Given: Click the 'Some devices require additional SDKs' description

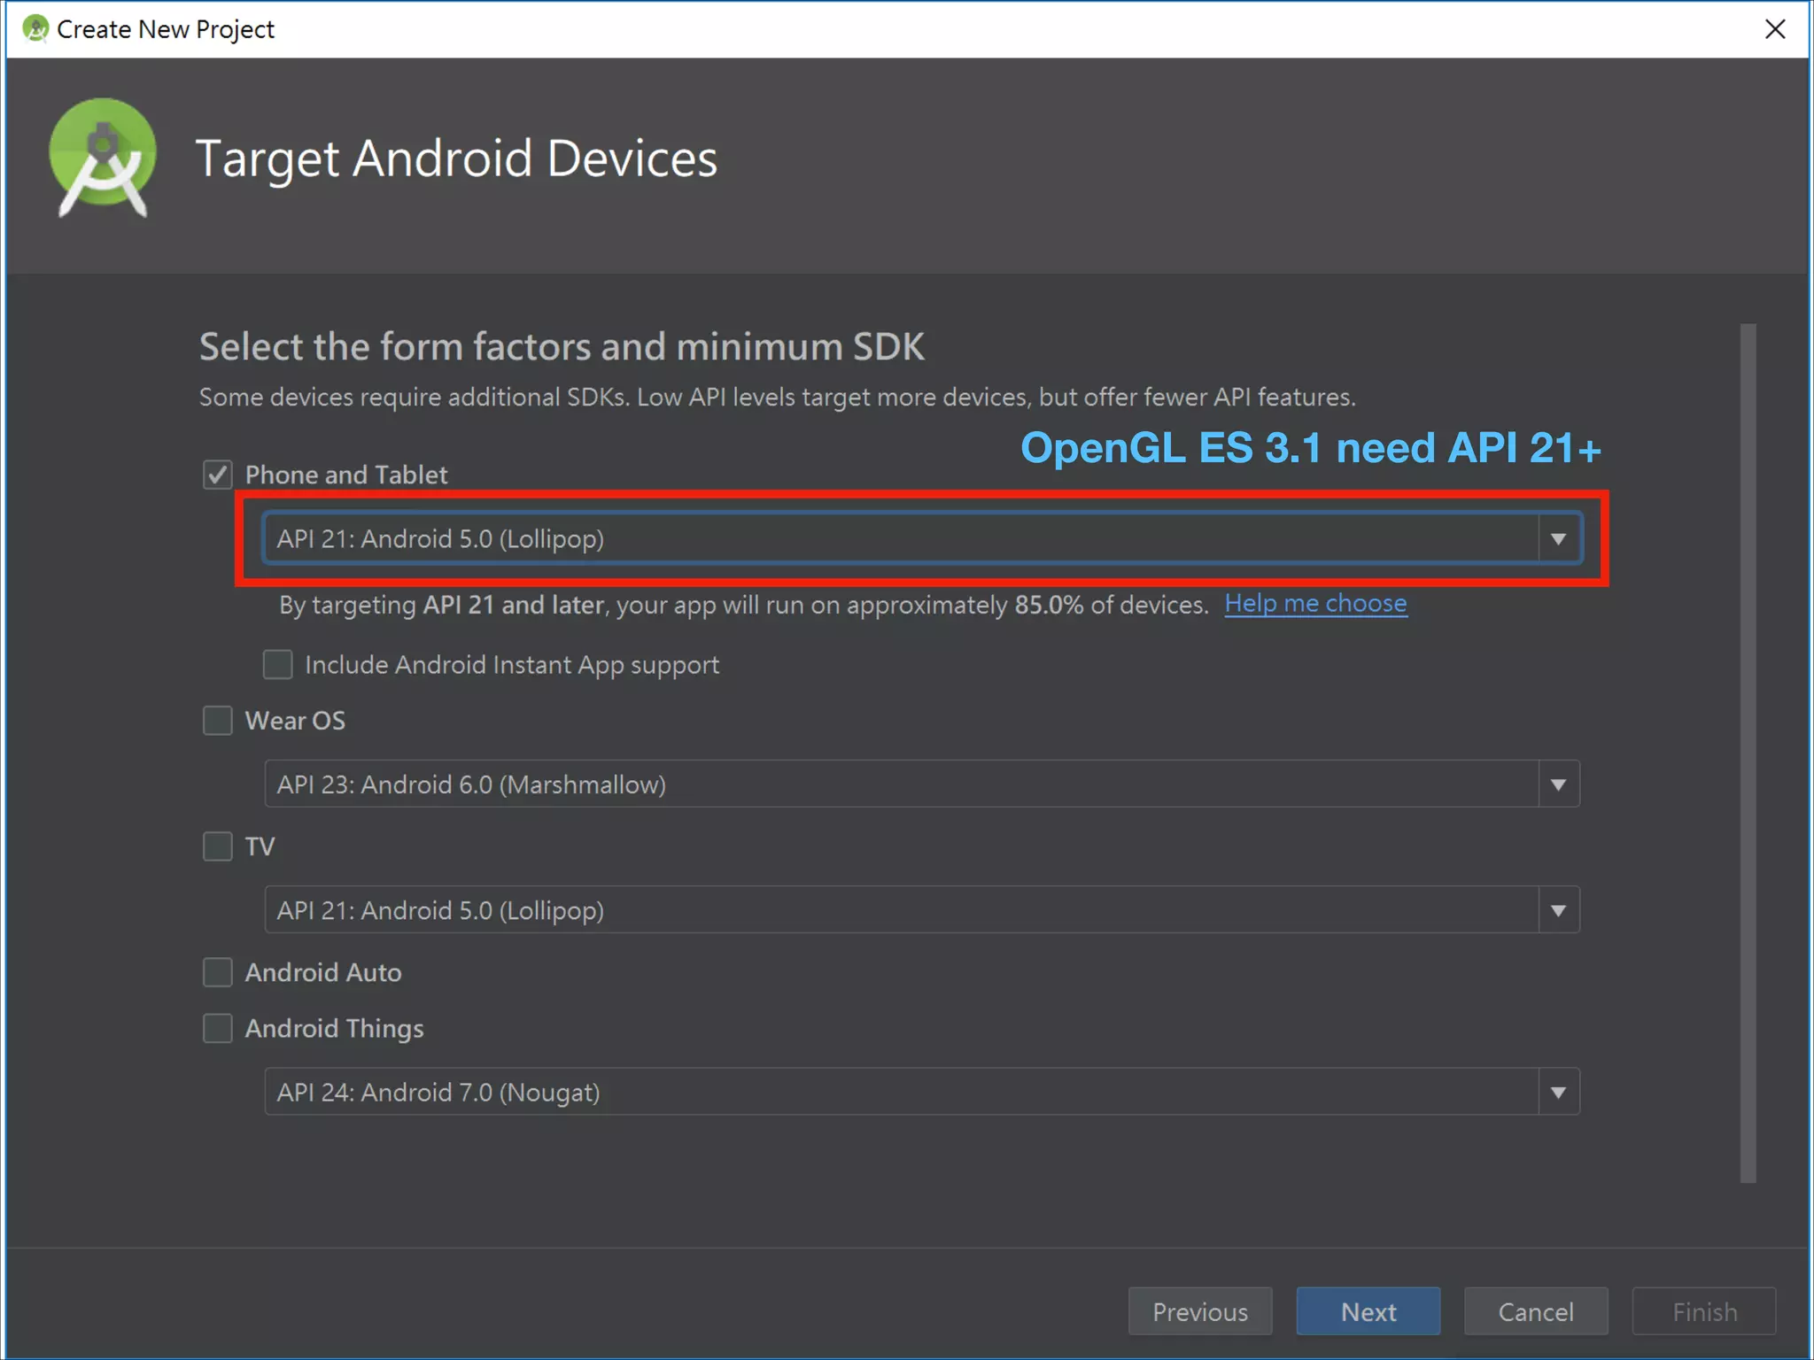Looking at the screenshot, I should 777,397.
